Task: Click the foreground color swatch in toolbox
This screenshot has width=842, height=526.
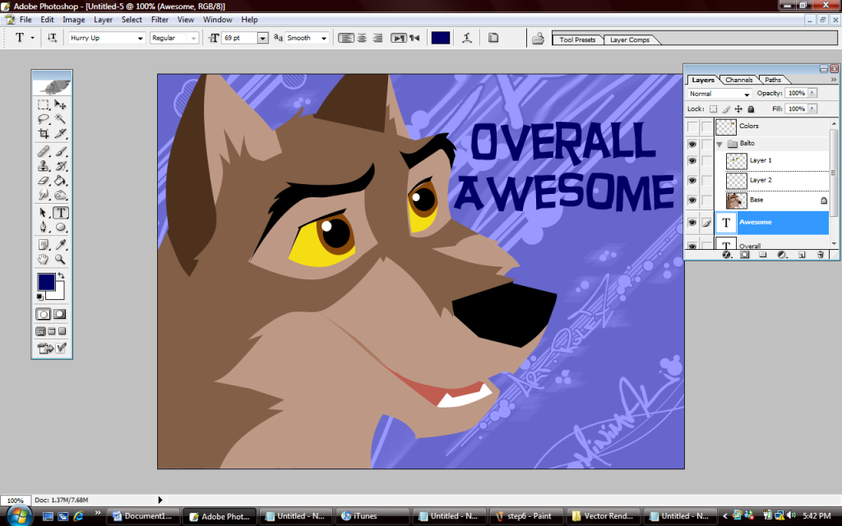Action: point(46,282)
